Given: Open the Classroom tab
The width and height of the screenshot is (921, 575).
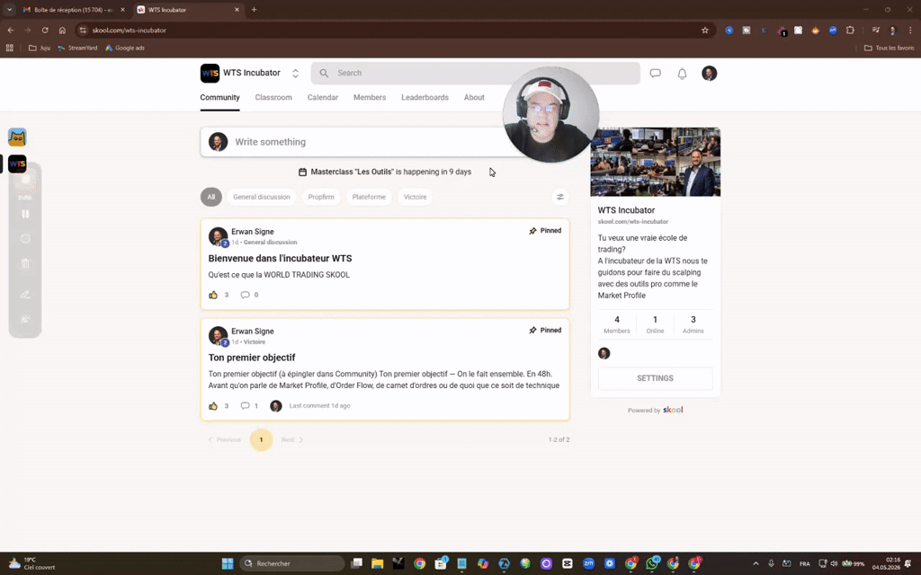Looking at the screenshot, I should (x=273, y=97).
